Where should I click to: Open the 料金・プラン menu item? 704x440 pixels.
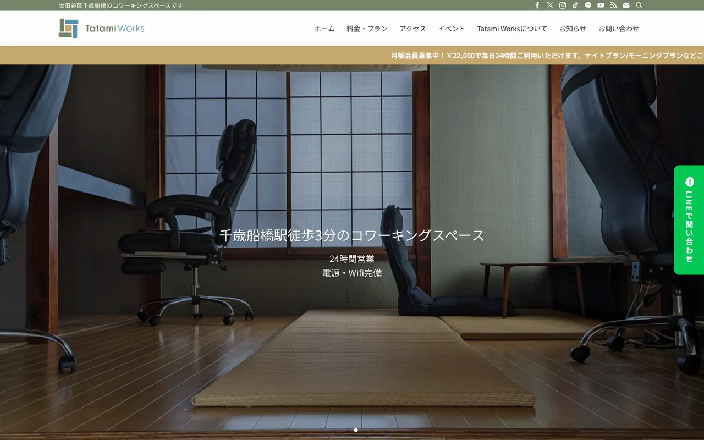(367, 29)
